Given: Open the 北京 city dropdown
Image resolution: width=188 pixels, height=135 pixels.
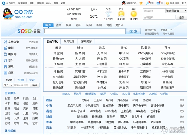Looking at the screenshot, I should pyautogui.click(x=94, y=9).
